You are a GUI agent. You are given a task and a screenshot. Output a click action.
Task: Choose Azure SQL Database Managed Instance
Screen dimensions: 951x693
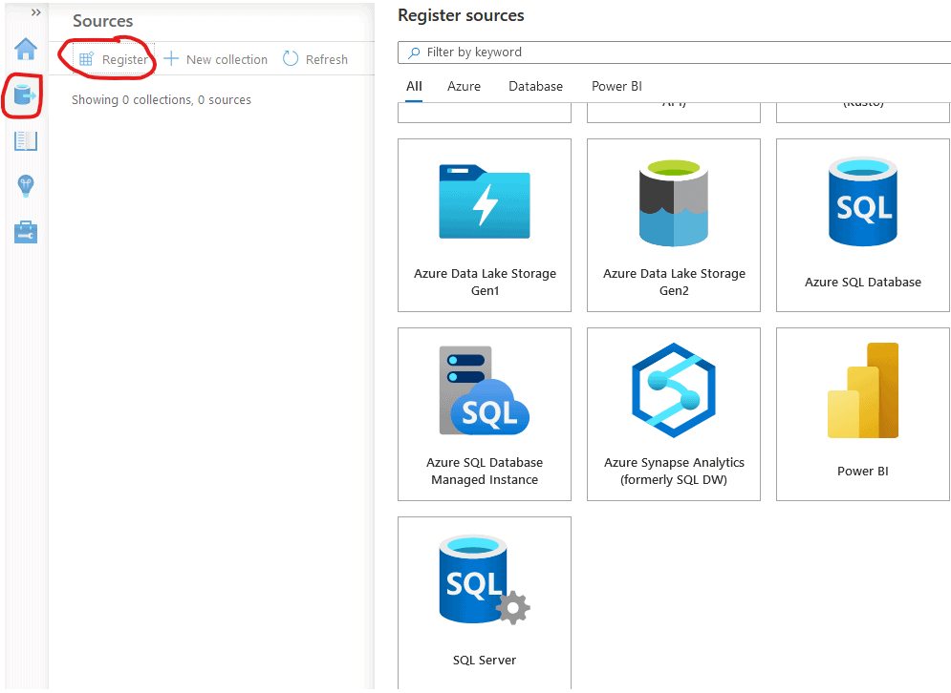coord(485,414)
